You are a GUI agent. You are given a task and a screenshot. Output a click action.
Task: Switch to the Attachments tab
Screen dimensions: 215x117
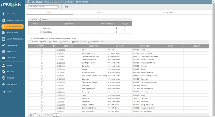pos(170,12)
